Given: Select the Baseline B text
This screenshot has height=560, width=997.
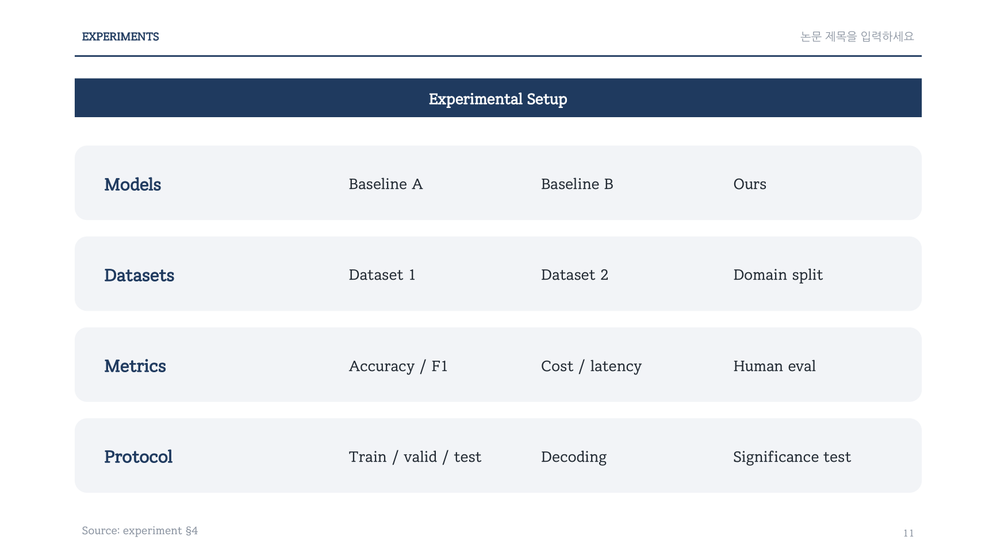Looking at the screenshot, I should (x=577, y=184).
